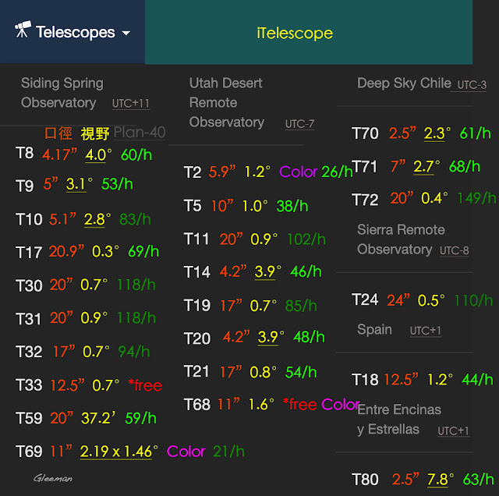Screen dimensions: 499x496
Task: Click the Color label on T69 row
Action: coord(186,452)
